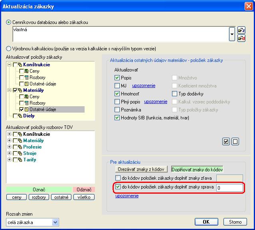This screenshot has height=230, width=255.
Task: Collapse Materiály node in zákazky tree
Action: (10, 90)
